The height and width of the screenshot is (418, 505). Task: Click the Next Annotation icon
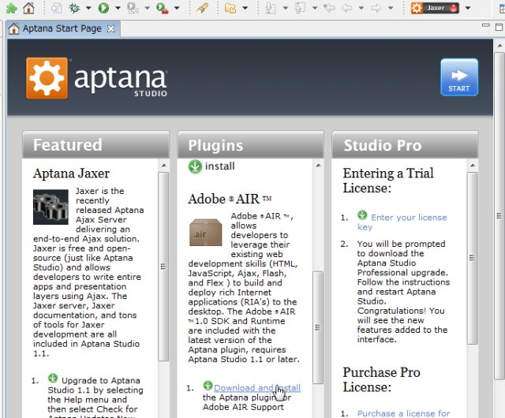(271, 8)
